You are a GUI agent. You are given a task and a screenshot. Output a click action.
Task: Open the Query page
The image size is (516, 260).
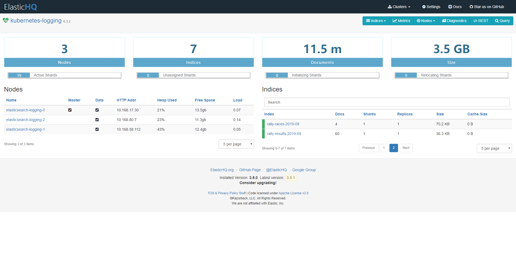[502, 21]
